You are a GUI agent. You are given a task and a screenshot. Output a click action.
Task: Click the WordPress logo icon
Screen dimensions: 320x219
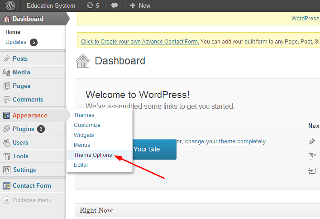point(10,5)
